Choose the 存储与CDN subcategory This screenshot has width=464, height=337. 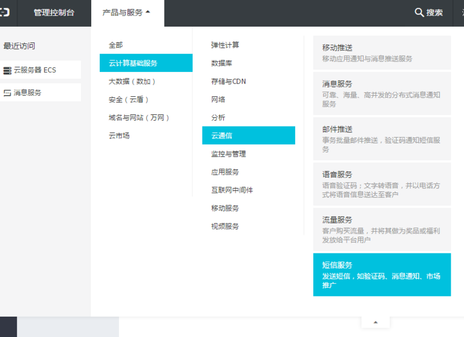point(249,81)
